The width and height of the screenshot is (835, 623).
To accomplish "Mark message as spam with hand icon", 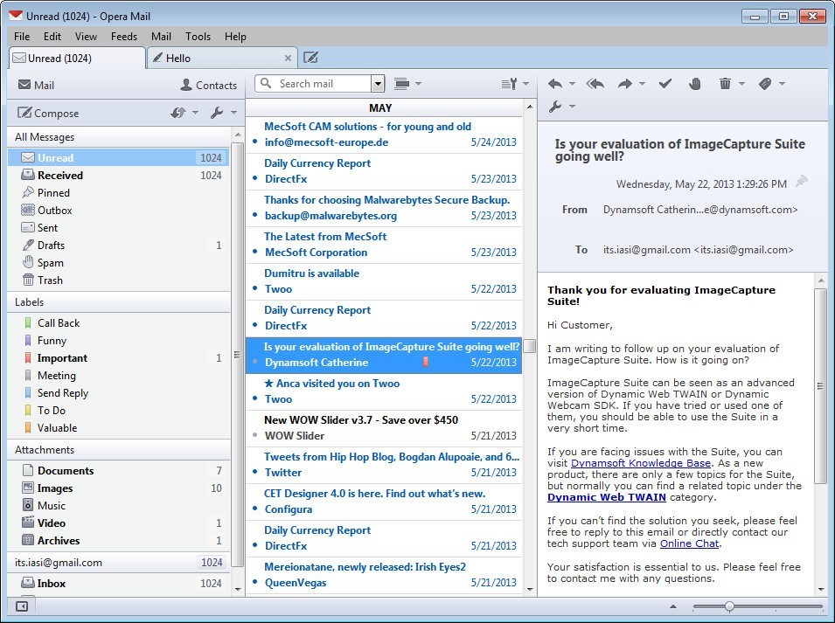I will [694, 84].
